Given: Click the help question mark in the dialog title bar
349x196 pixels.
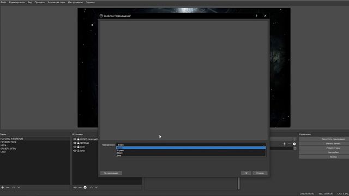Looking at the screenshot, I should pyautogui.click(x=256, y=16).
